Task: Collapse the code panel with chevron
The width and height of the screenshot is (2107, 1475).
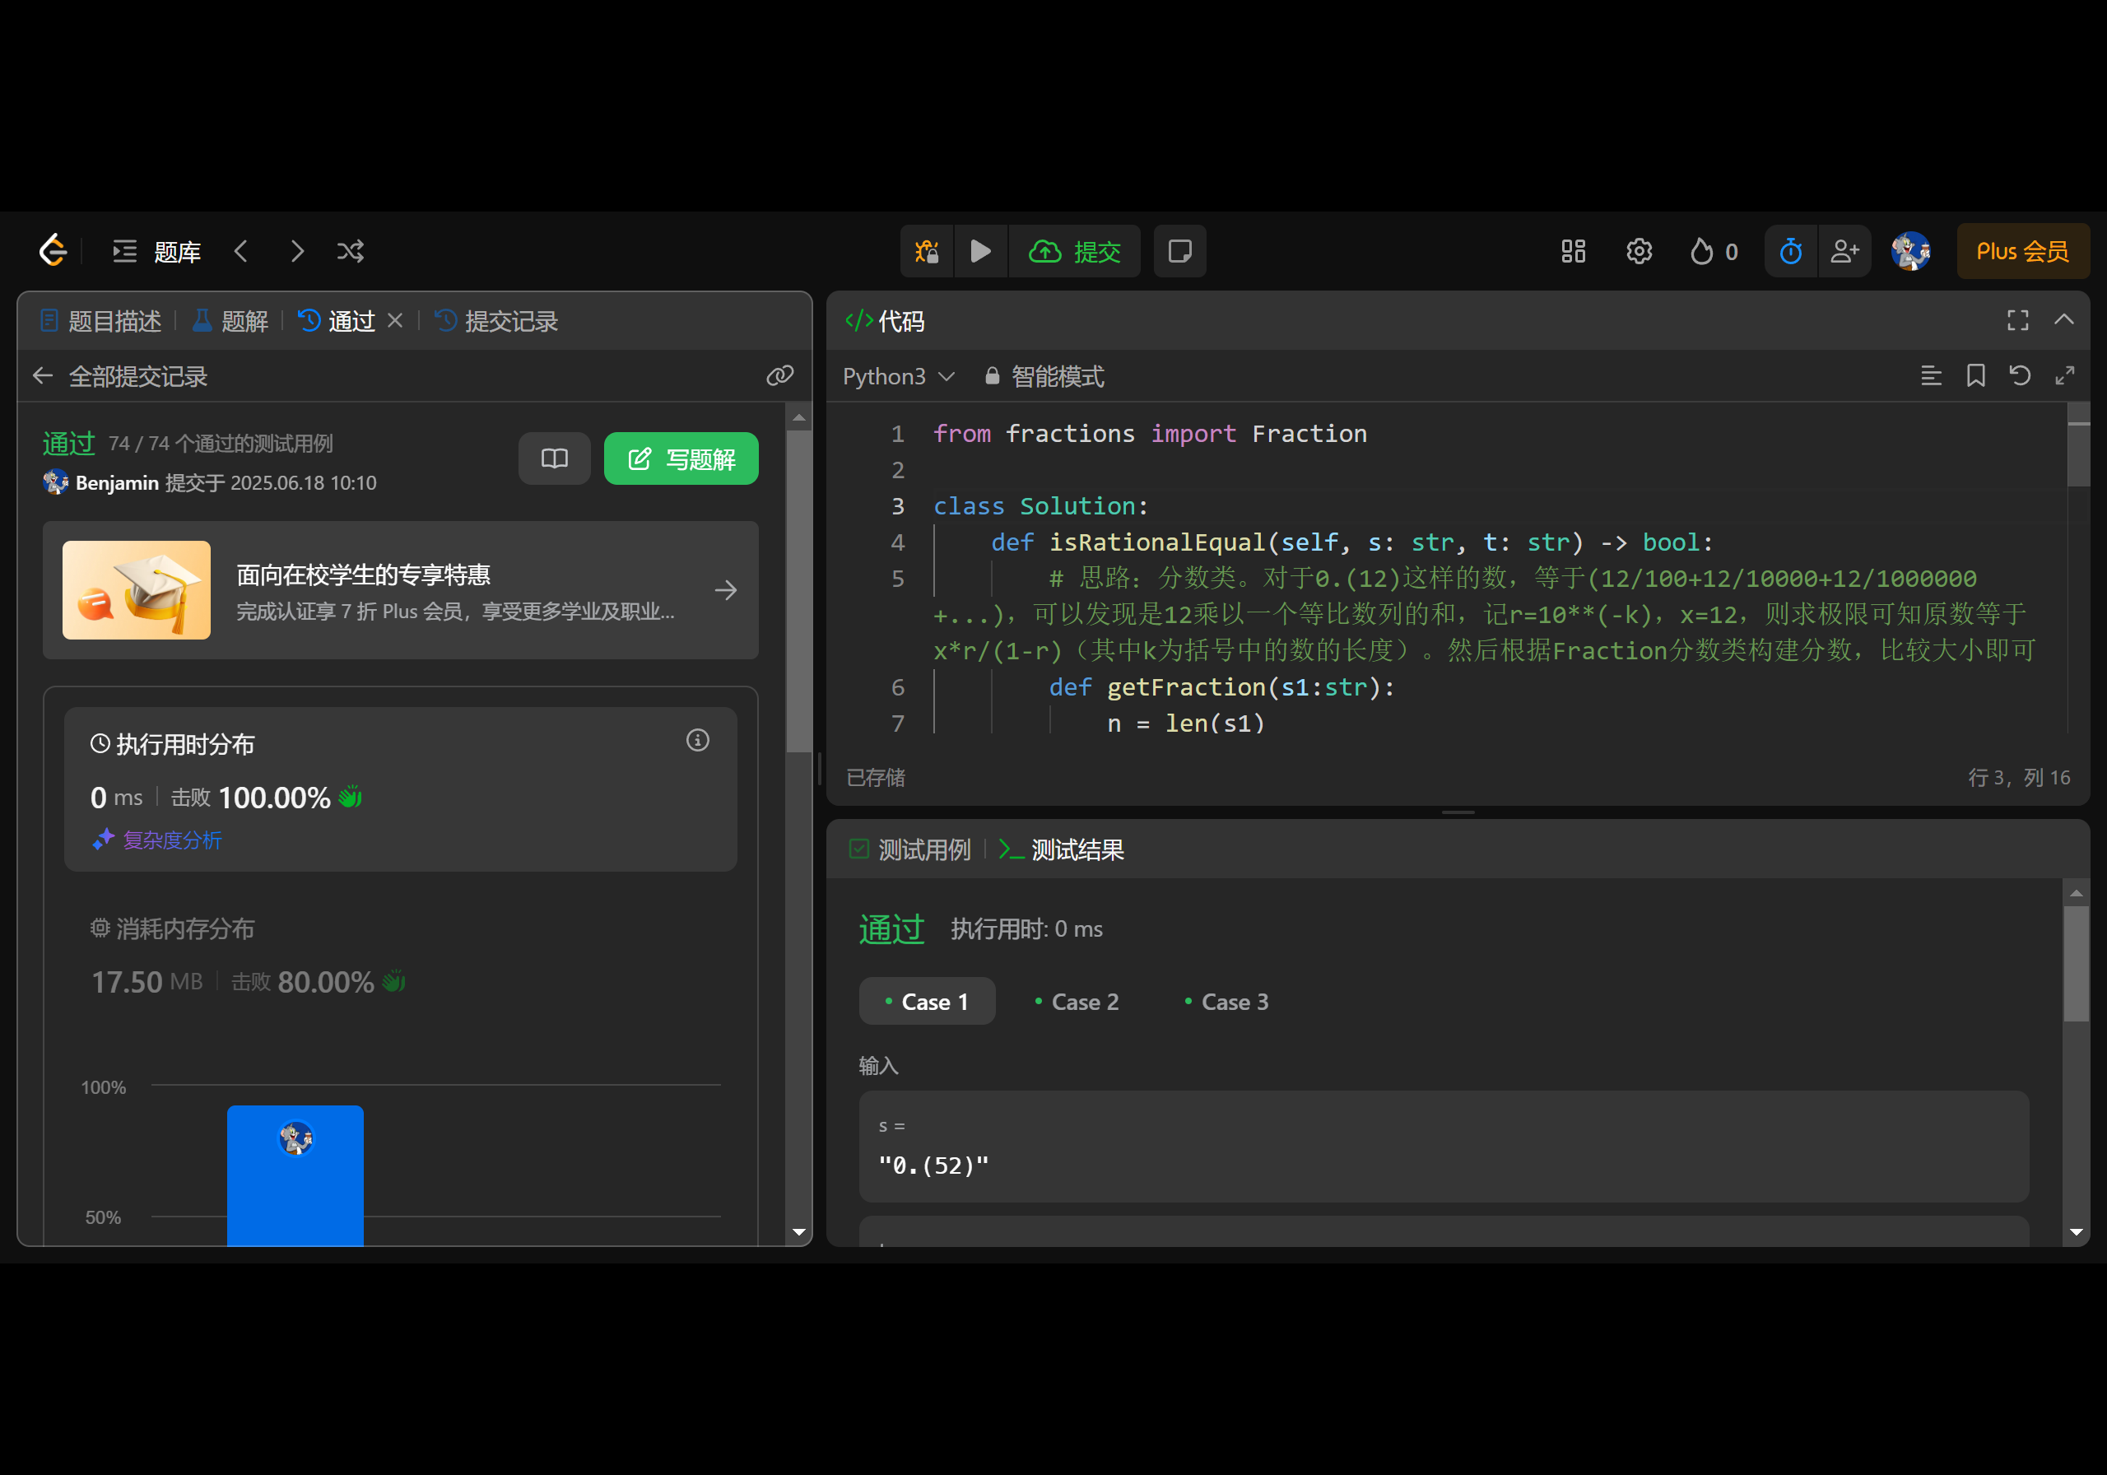Action: [x=2063, y=319]
